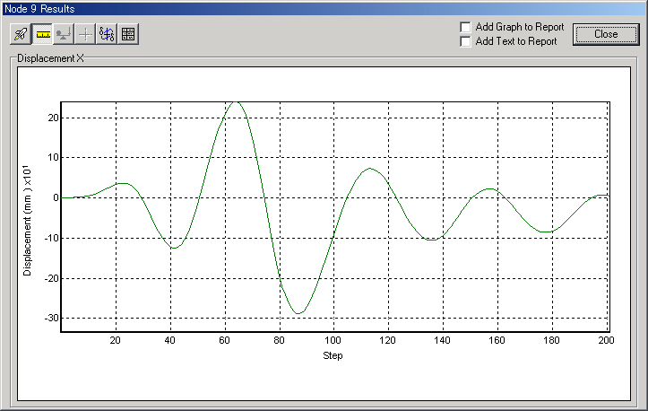
Task: Click the Displacement (mm) y-axis label
Action: [28, 215]
